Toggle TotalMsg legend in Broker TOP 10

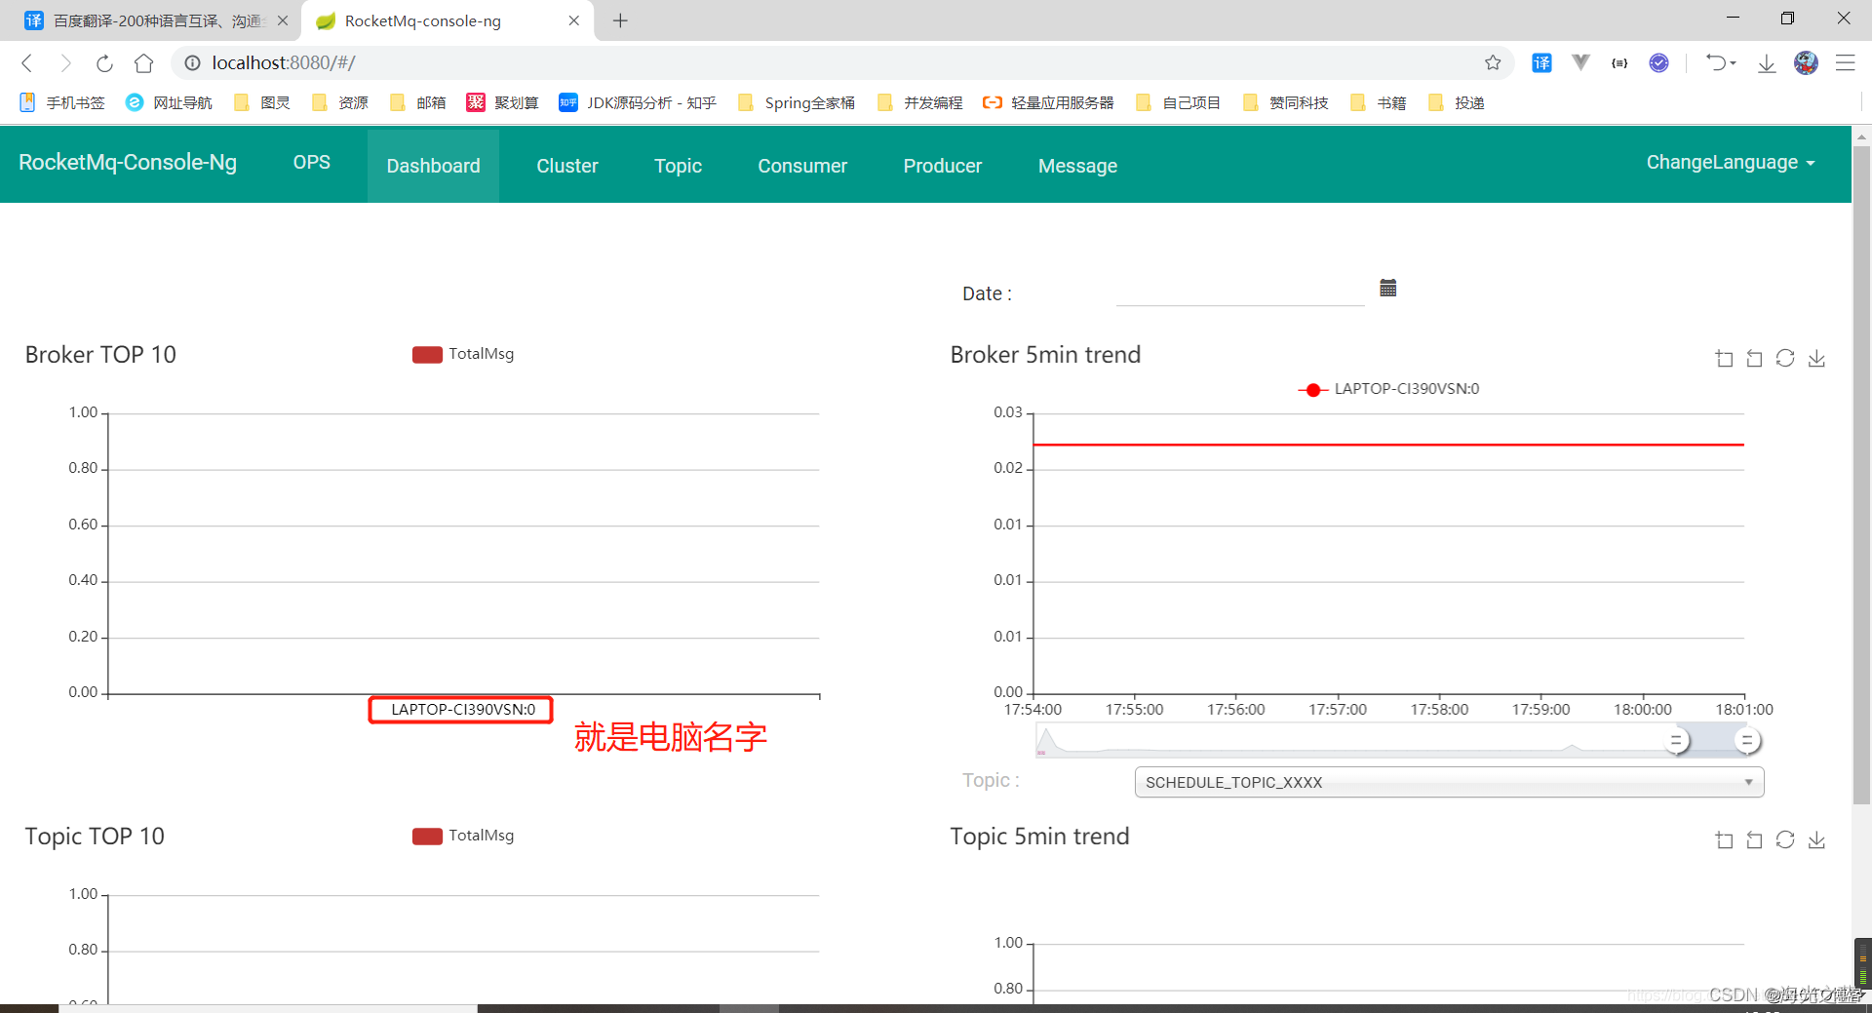(463, 354)
